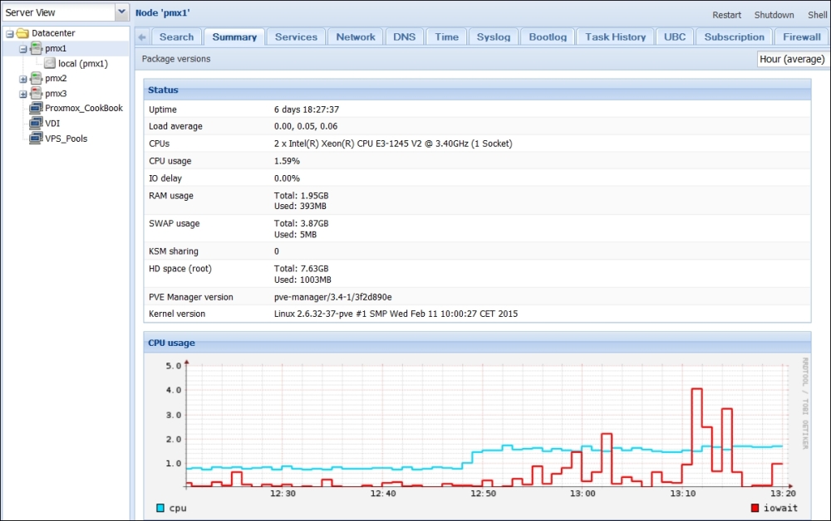
Task: Click the pve-manager/3.4-1/3f2d890e version text
Action: click(x=333, y=297)
